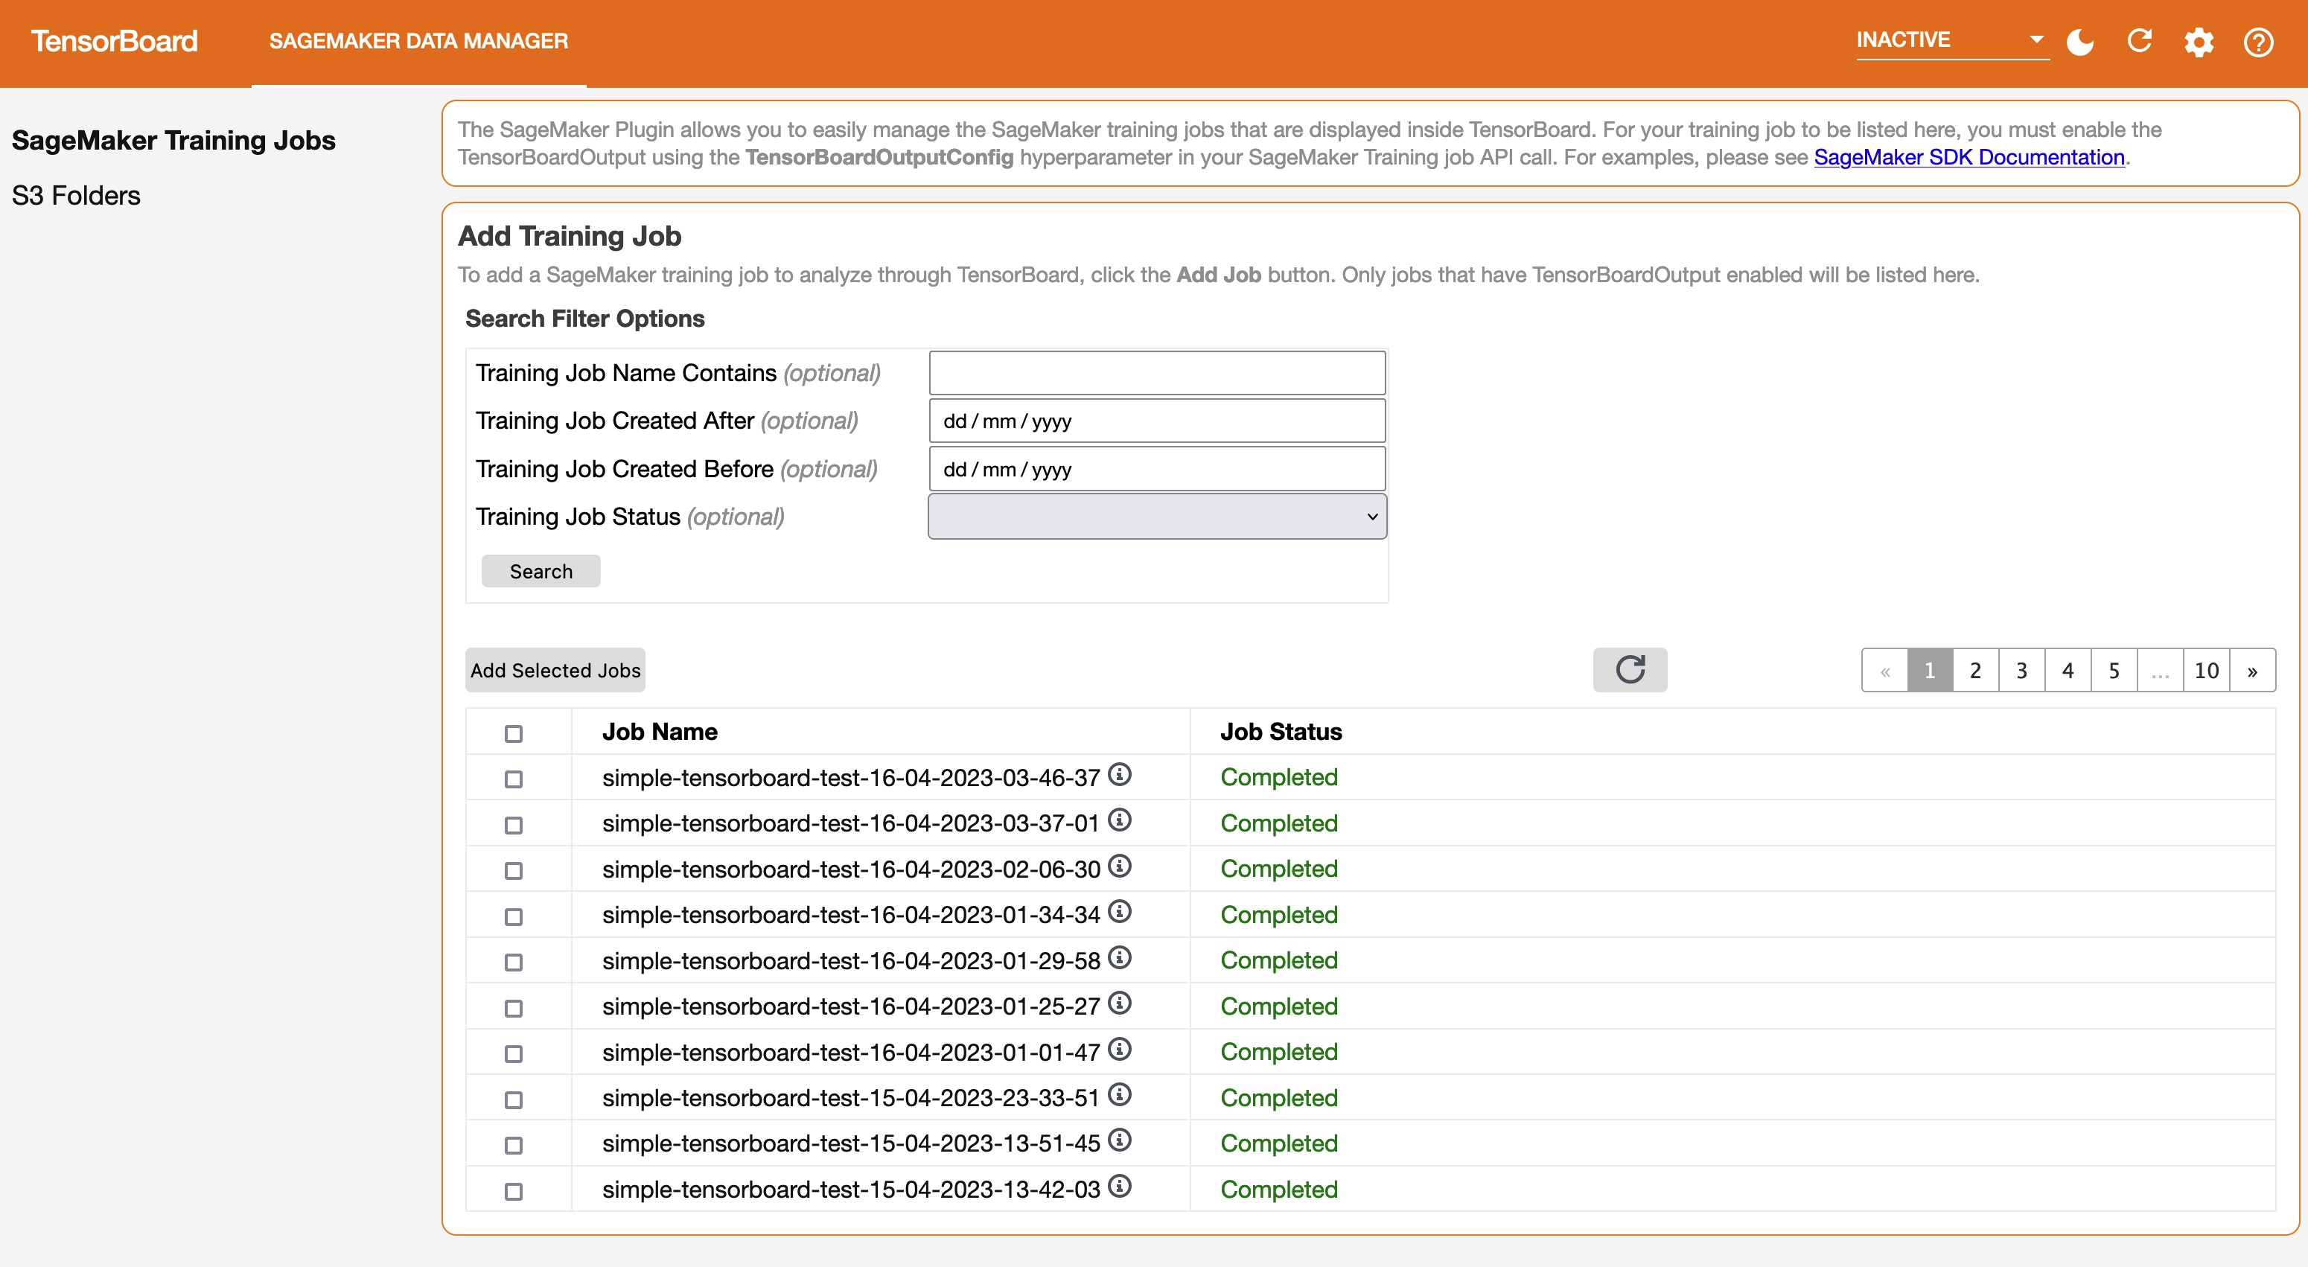Focus Training Job Name Contains field
This screenshot has width=2308, height=1267.
pos(1157,373)
